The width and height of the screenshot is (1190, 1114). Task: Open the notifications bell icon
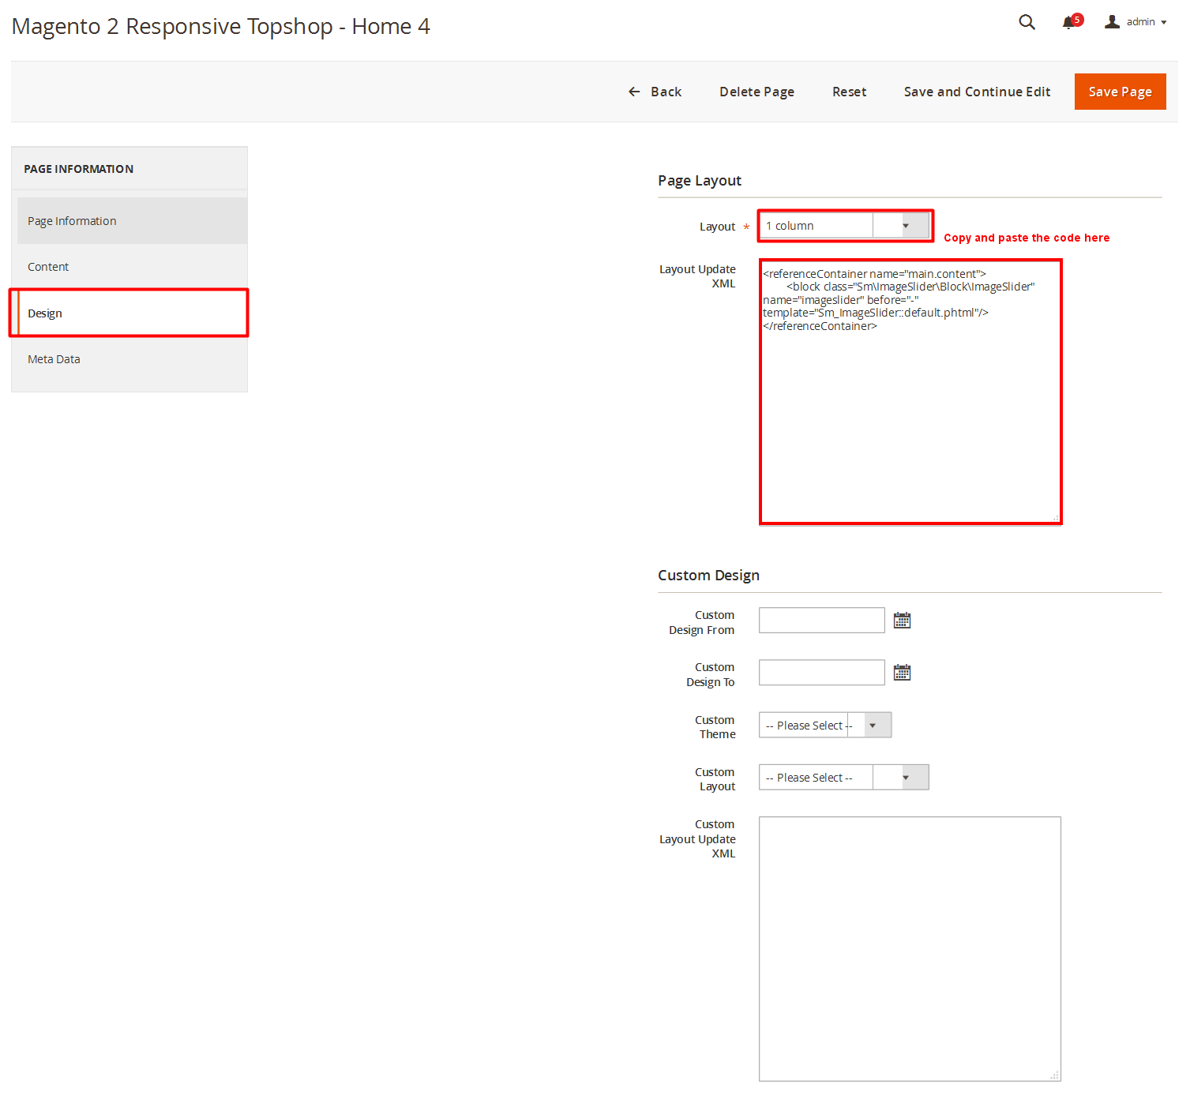coord(1068,22)
